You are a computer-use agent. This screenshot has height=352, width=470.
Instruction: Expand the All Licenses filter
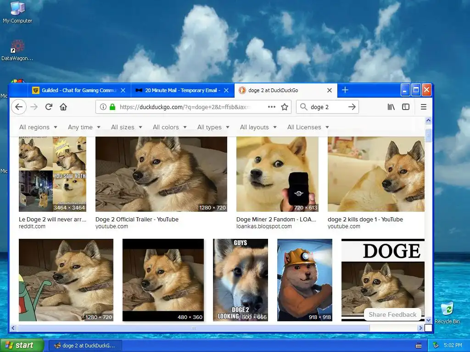(308, 127)
